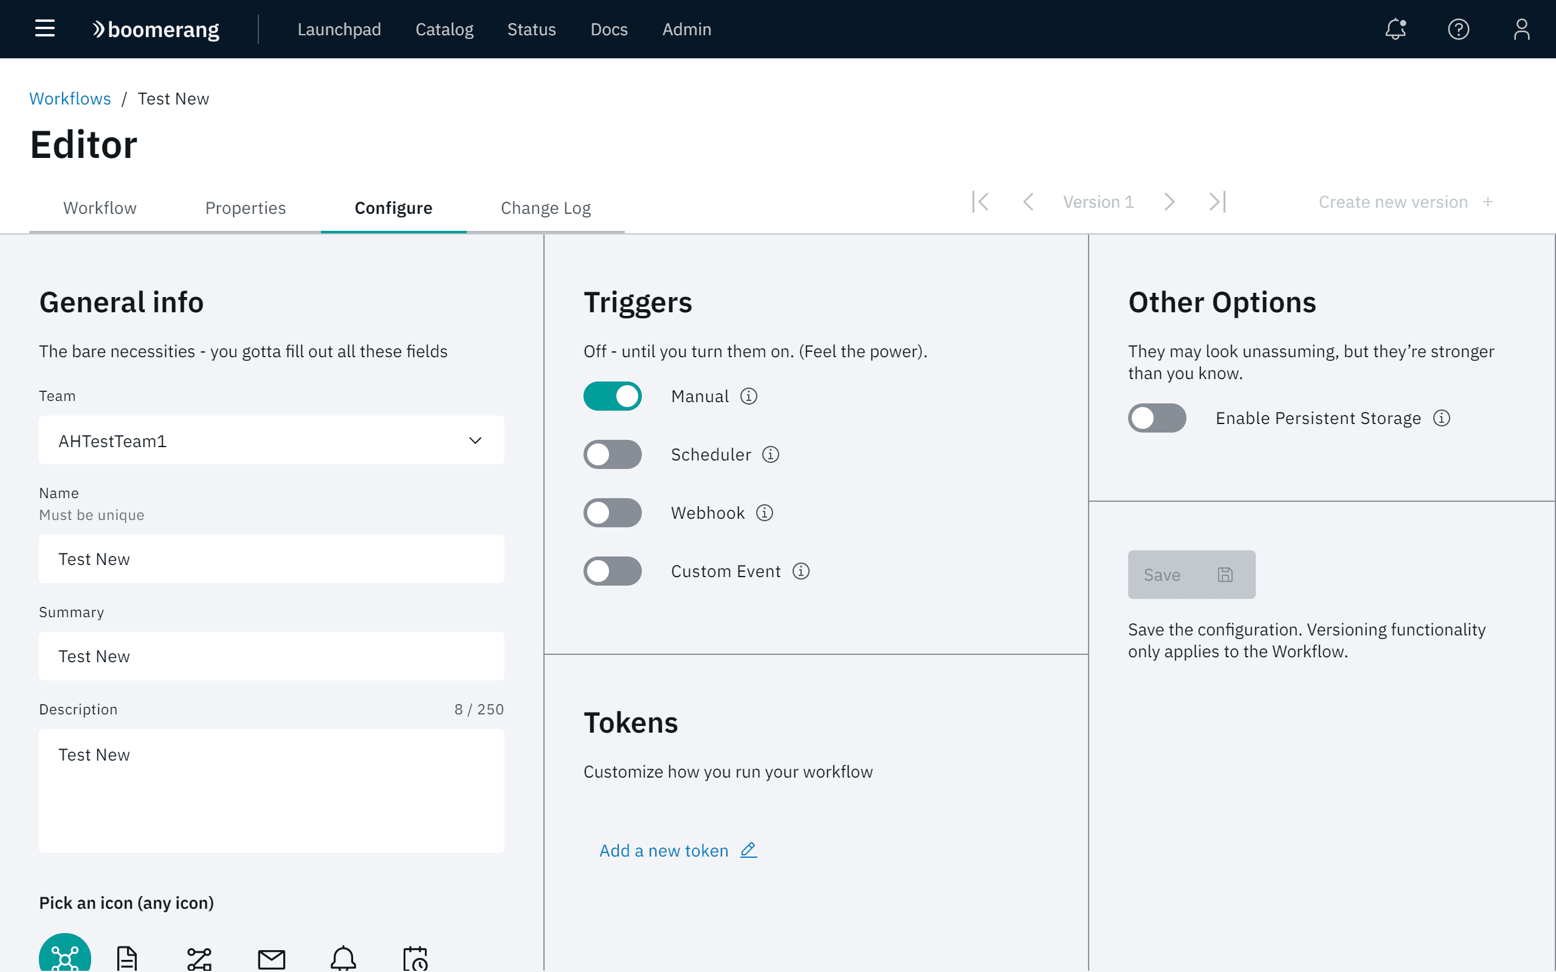
Task: Go to next version arrow
Action: (x=1169, y=202)
